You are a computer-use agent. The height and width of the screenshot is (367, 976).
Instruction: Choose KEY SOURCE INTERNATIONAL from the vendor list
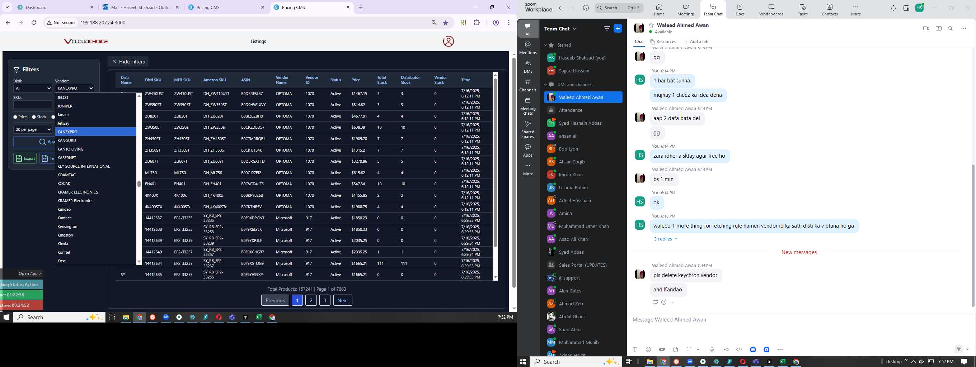coord(95,166)
